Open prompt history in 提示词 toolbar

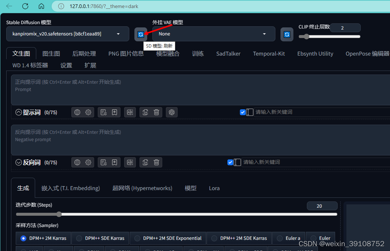pos(104,112)
